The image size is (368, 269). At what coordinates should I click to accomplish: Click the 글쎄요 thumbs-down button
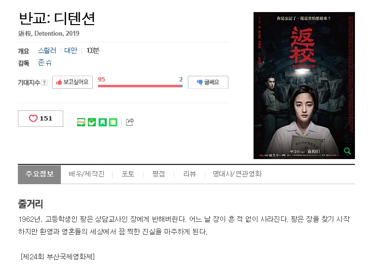coord(208,82)
